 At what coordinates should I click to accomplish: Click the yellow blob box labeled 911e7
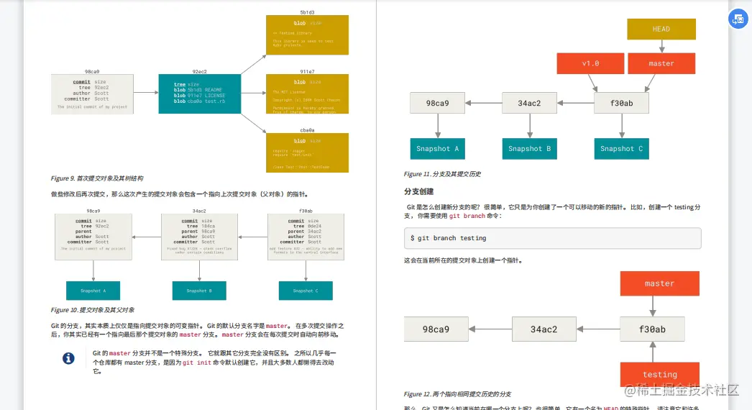click(308, 94)
